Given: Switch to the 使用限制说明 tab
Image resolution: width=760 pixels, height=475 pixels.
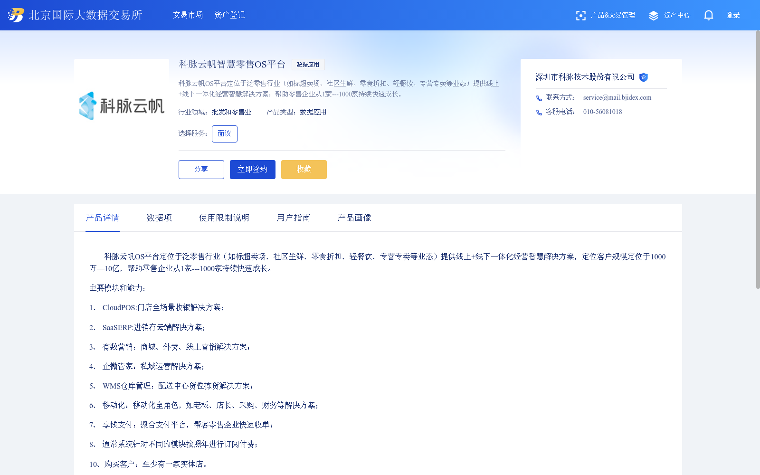Looking at the screenshot, I should tap(224, 218).
